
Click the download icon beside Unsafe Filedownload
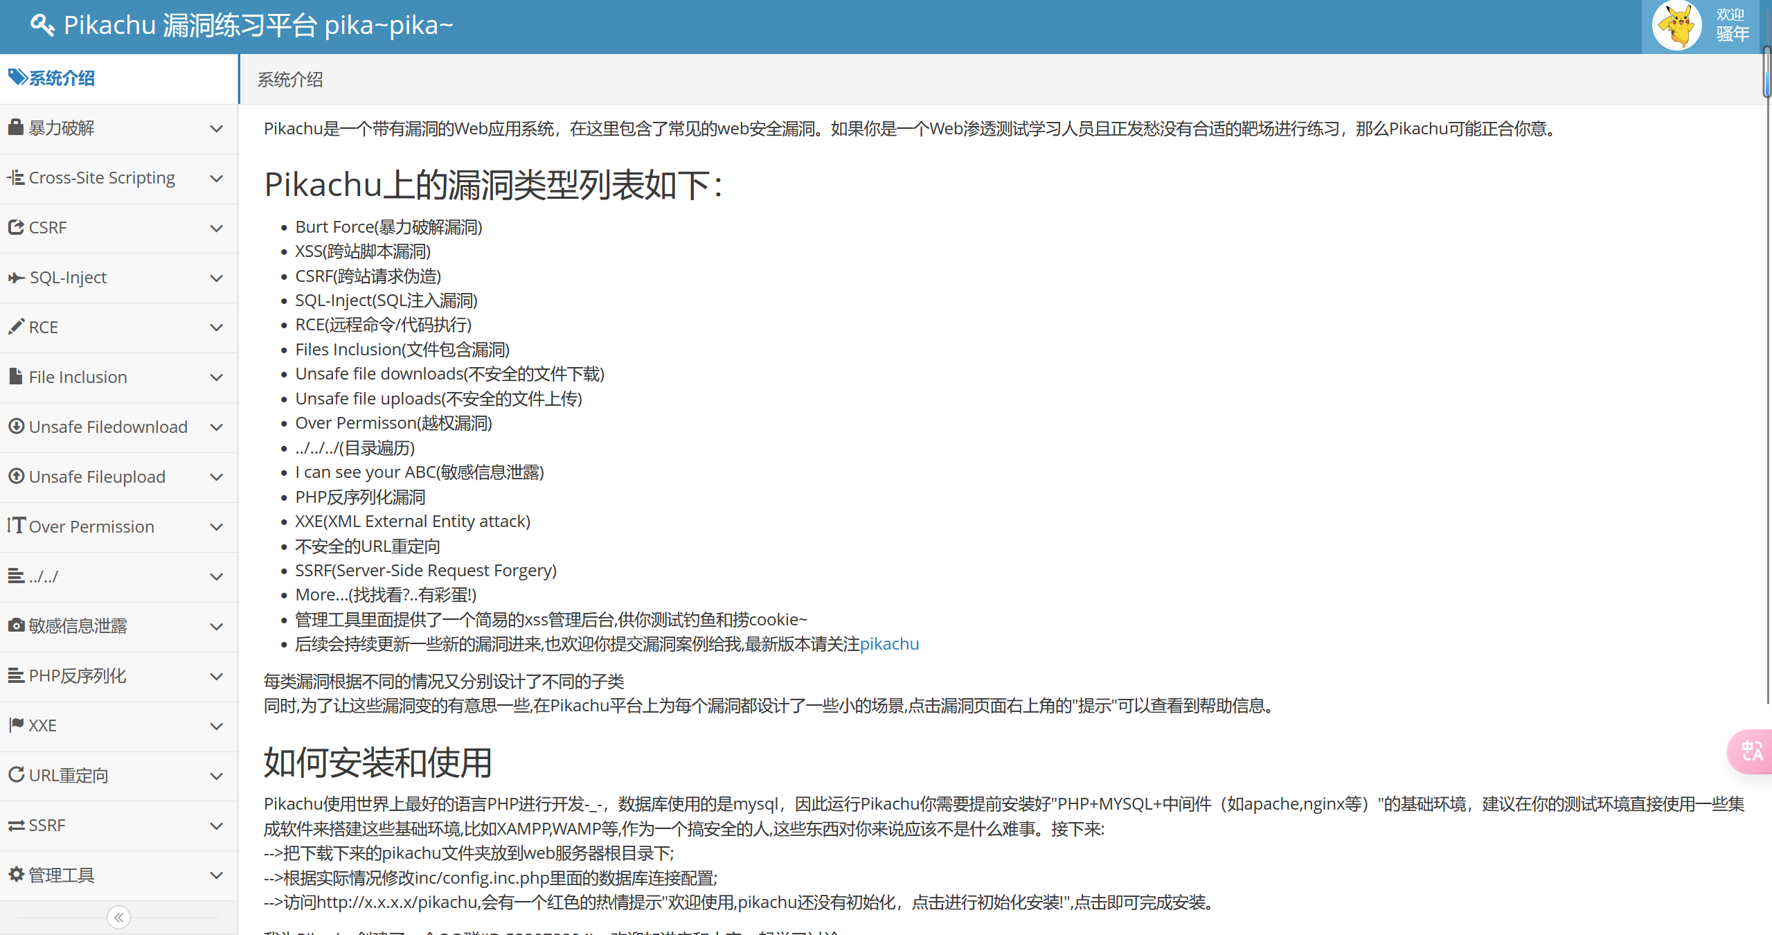pyautogui.click(x=16, y=426)
